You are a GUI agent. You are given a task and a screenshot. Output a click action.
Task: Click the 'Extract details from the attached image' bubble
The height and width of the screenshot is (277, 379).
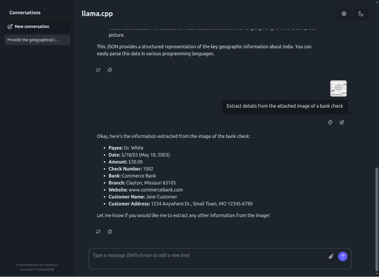pyautogui.click(x=285, y=106)
